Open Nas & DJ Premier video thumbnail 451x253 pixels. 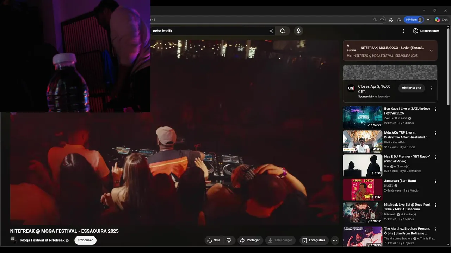pyautogui.click(x=363, y=166)
